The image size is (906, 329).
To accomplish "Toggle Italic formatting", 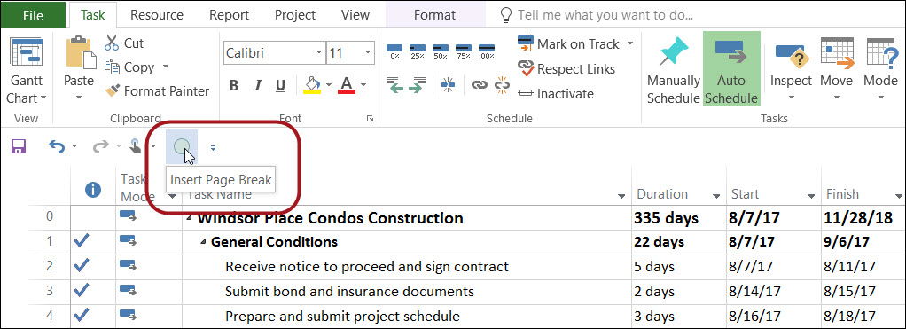I will (x=258, y=86).
